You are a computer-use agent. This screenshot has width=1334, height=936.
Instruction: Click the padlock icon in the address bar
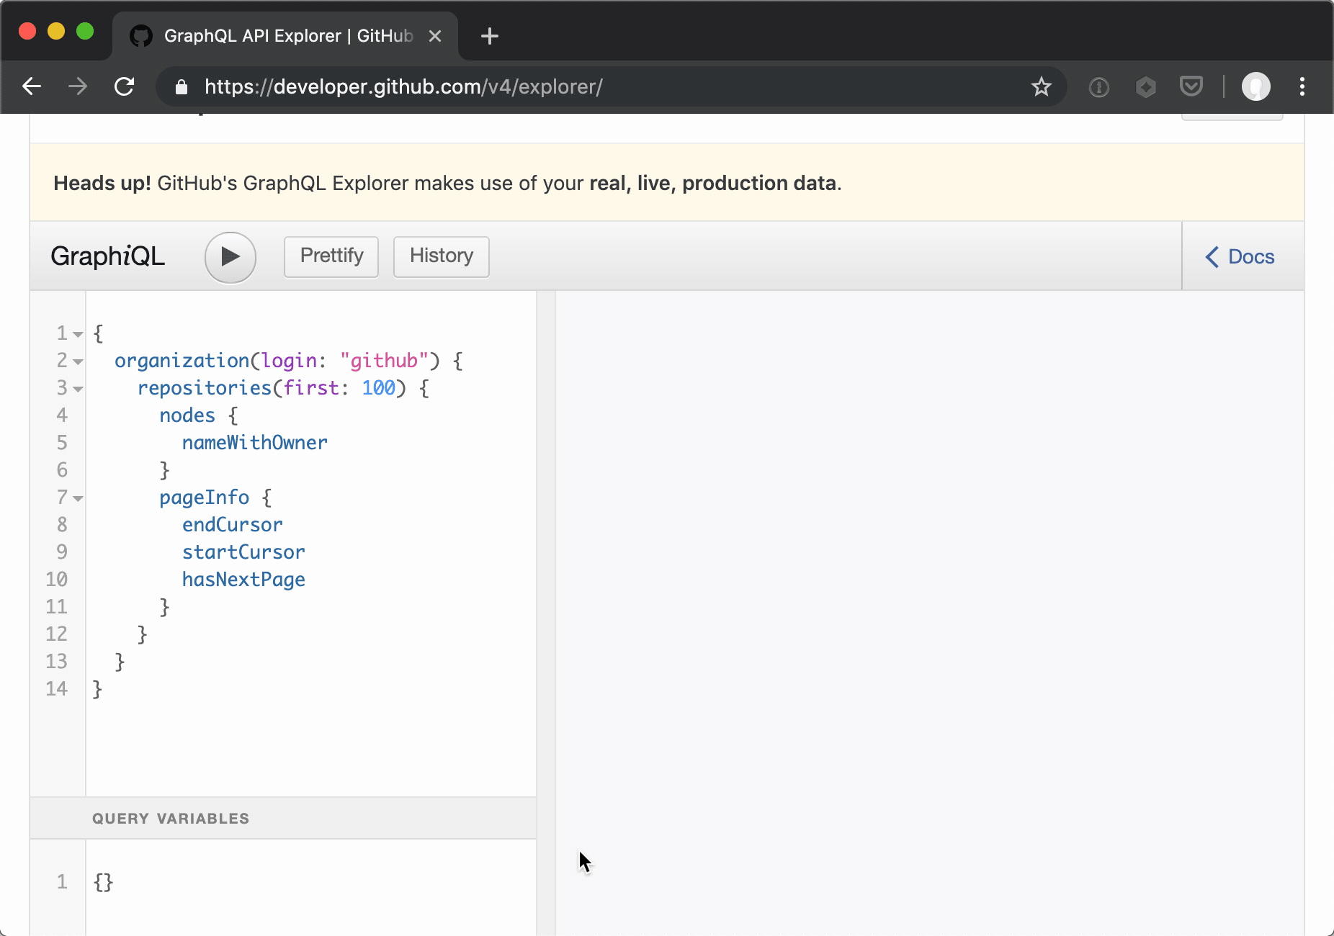[x=181, y=86]
